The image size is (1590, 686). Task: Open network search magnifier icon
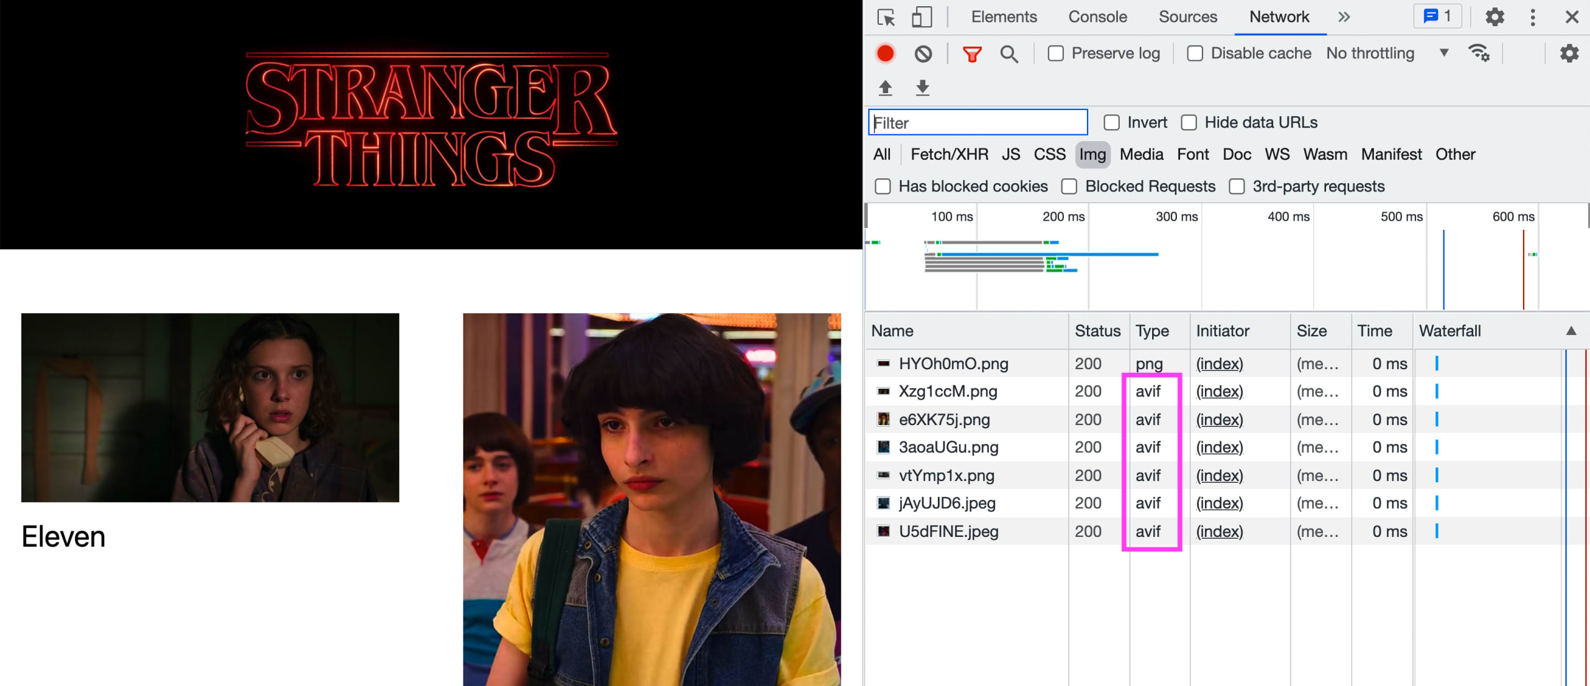pos(1009,54)
